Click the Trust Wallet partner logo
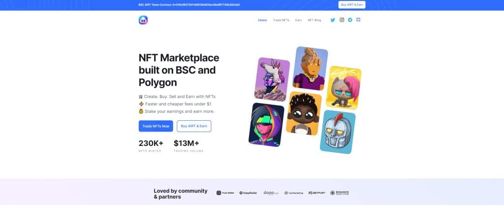Image resolution: width=504 pixels, height=205 pixels. coord(225,193)
